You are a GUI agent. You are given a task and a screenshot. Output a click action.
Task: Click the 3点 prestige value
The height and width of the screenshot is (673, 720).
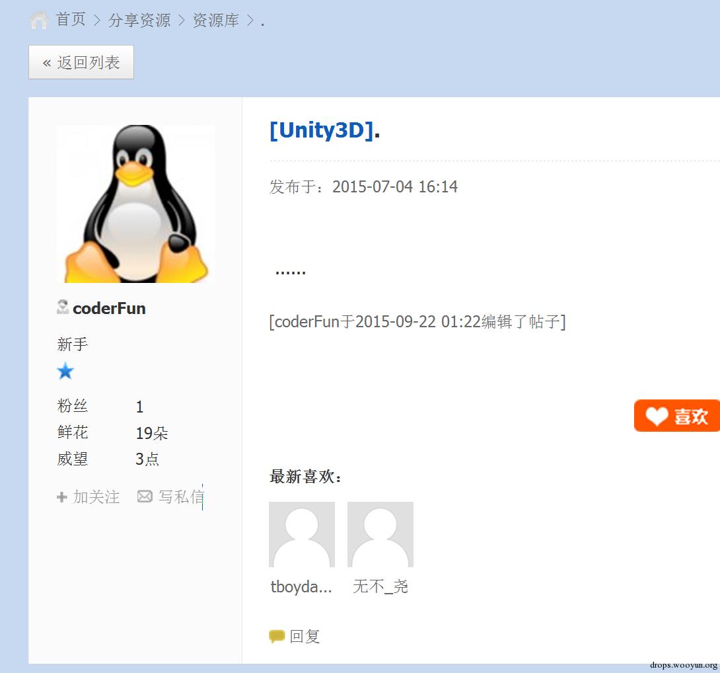(147, 459)
